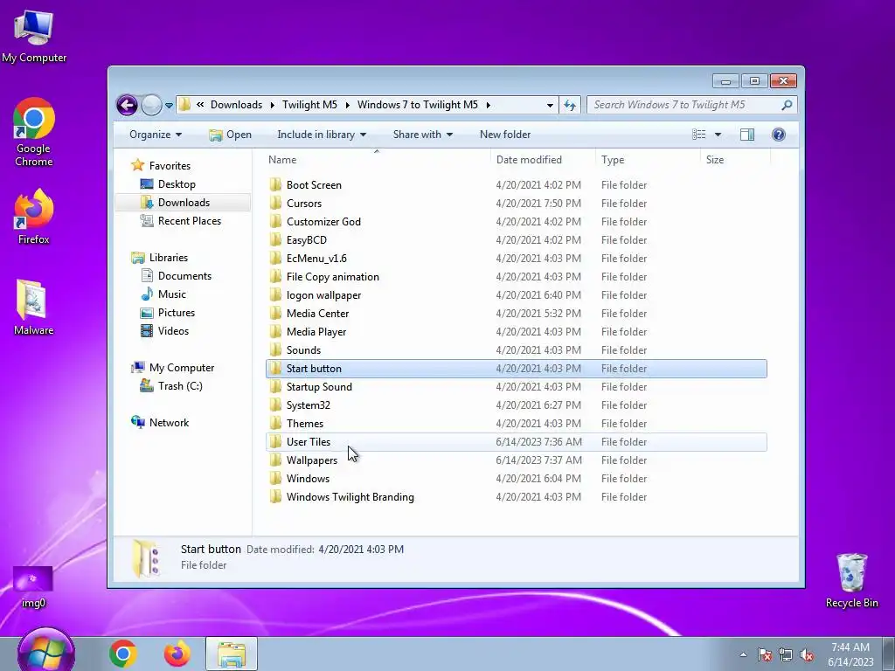
Task: Go back with the Back arrow button
Action: coord(127,105)
